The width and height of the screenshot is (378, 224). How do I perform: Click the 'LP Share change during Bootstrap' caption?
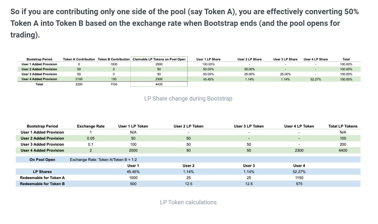(188, 99)
